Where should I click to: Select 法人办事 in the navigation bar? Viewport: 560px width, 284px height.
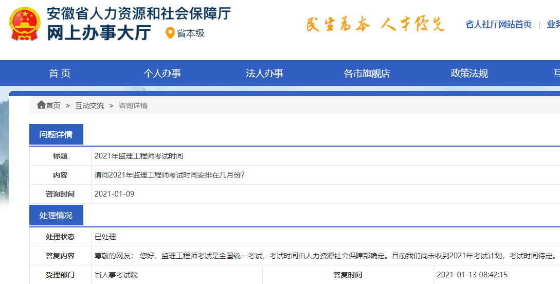(x=264, y=74)
